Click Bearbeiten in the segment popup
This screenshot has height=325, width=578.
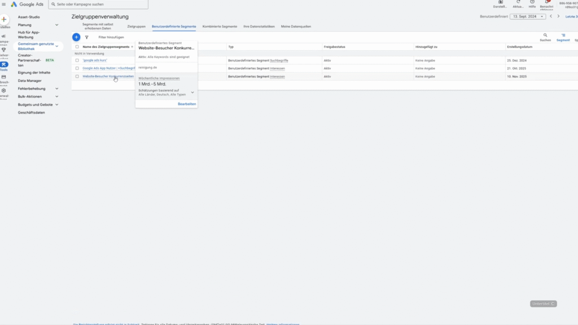pyautogui.click(x=187, y=104)
